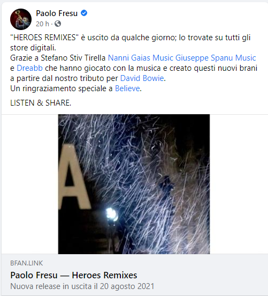This screenshot has width=268, height=296.
Task: Click the globe public-privacy icon
Action: [x=58, y=24]
